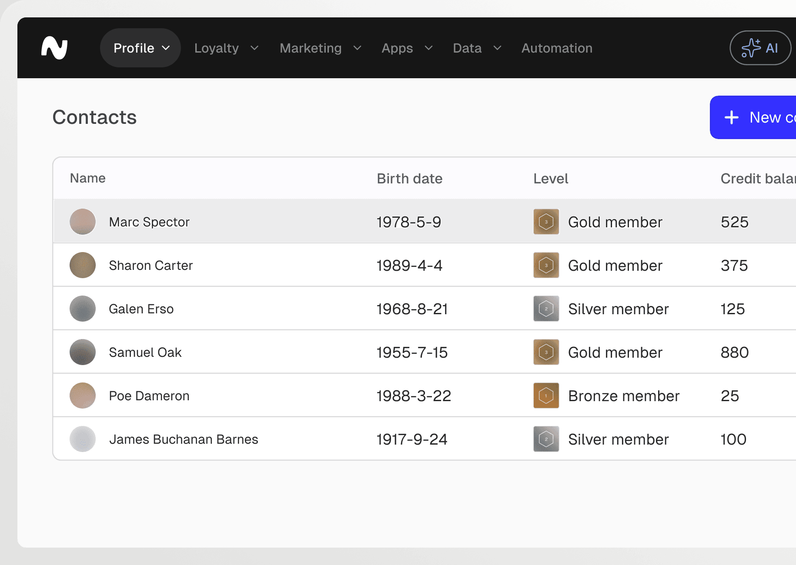The image size is (796, 565).
Task: Click Samuel Oak's avatar
Action: pyautogui.click(x=83, y=352)
